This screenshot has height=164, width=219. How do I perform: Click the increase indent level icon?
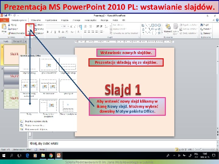(101, 26)
